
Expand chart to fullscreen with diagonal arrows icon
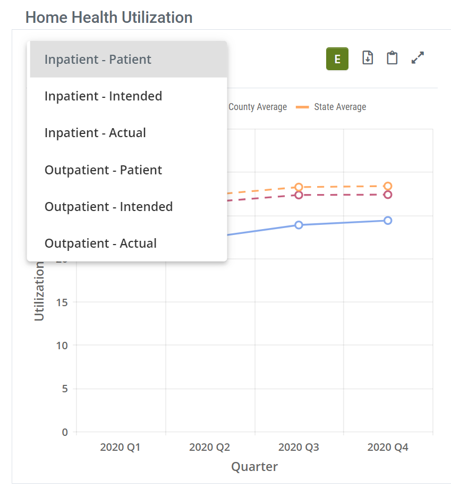click(x=418, y=57)
